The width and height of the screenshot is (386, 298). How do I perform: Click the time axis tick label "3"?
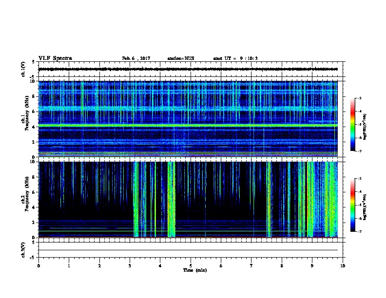tap(130, 265)
